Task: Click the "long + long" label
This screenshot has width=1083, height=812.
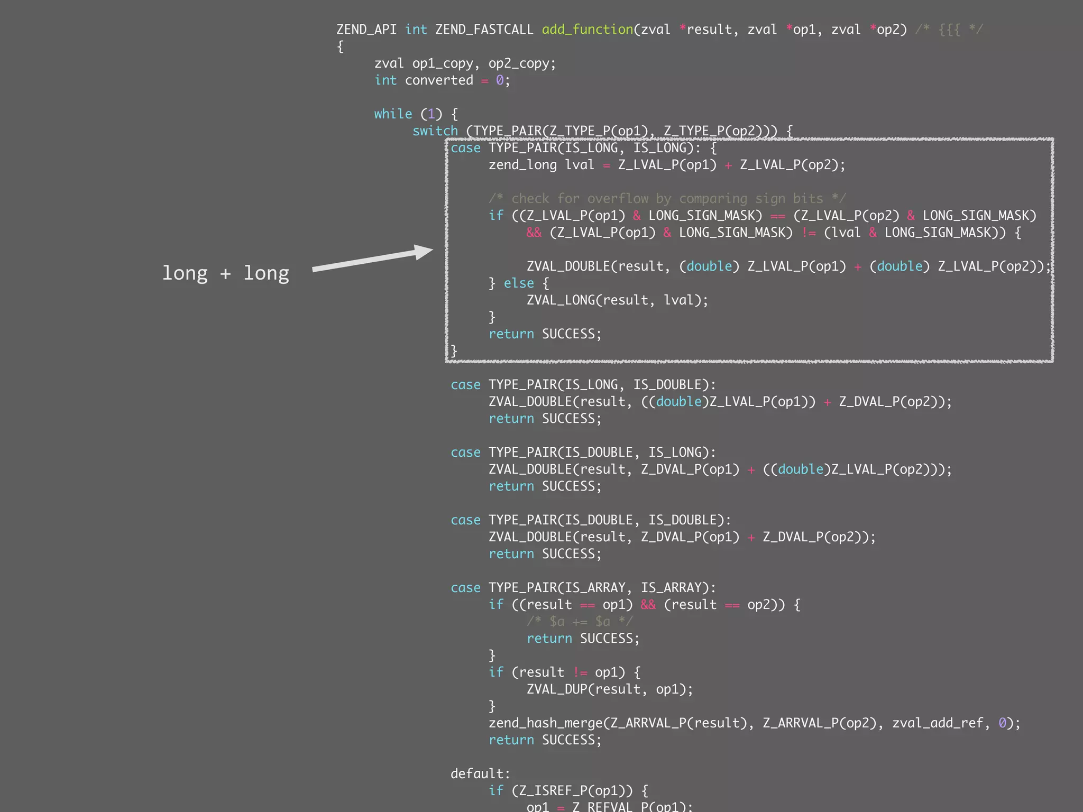Action: point(226,273)
